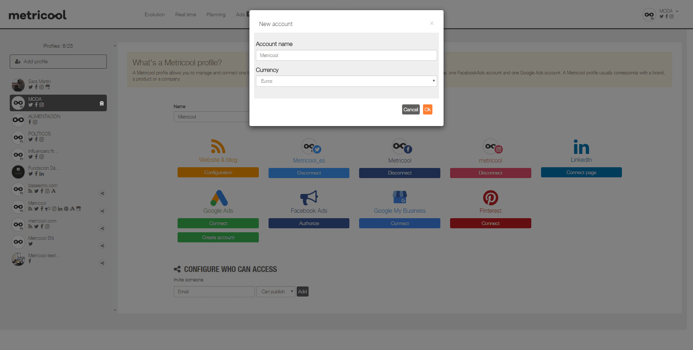Close the New account dialog with X
Viewport: 693px width, 350px height.
coord(432,23)
